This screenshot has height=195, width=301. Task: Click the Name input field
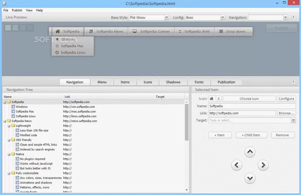coord(252,106)
